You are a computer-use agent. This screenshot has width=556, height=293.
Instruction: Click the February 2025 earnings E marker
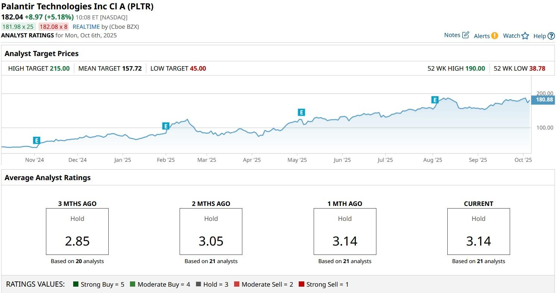(x=166, y=126)
